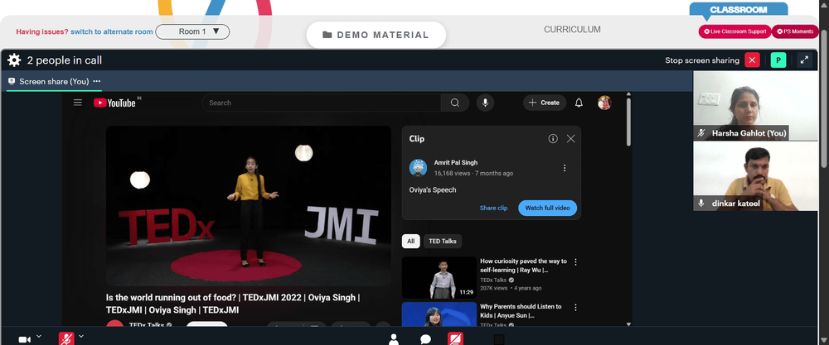Open the chat bubble icon

click(425, 339)
